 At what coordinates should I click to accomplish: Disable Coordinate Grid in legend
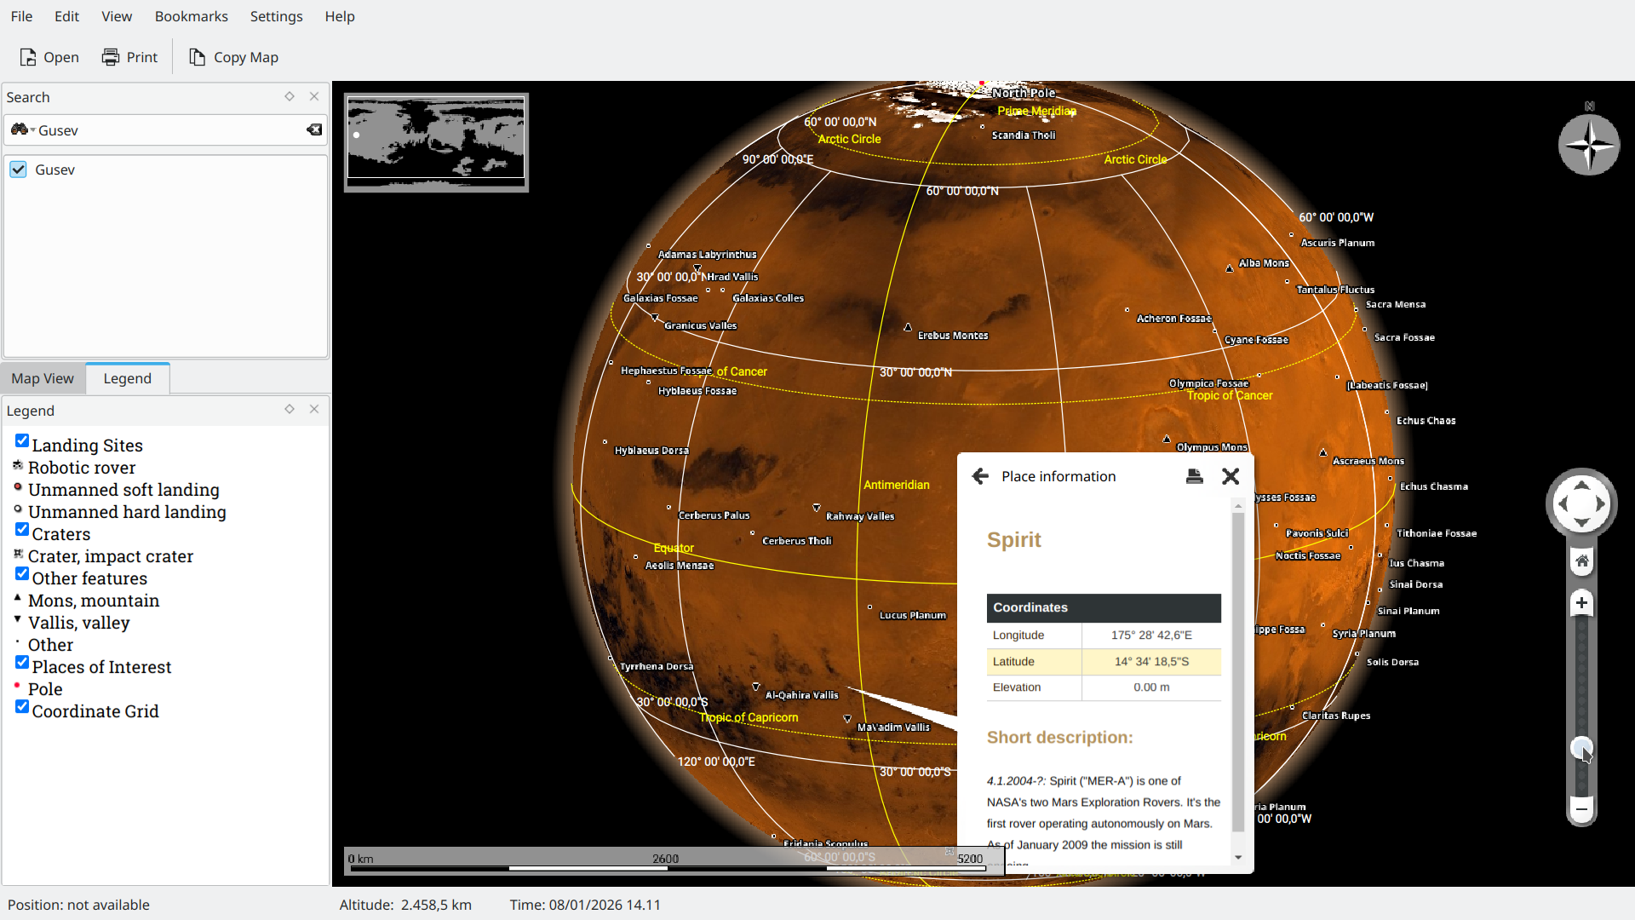coord(22,707)
